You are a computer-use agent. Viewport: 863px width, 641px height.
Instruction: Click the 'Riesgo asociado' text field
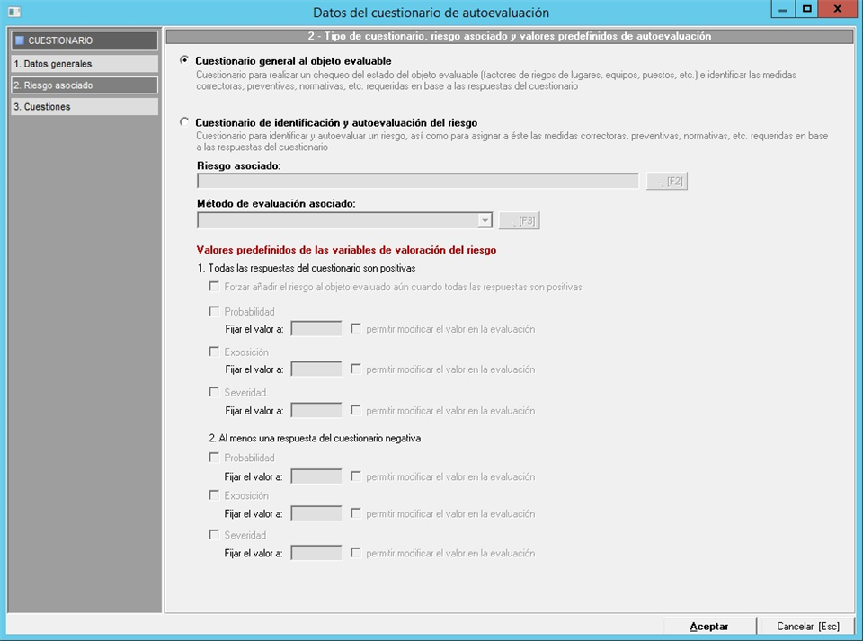(417, 182)
